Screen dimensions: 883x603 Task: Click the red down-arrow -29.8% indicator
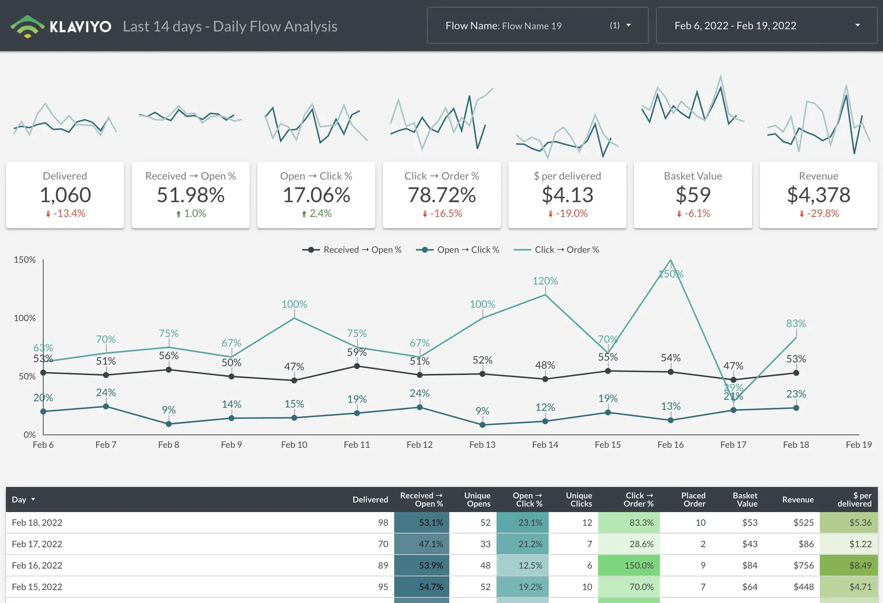[x=819, y=214]
